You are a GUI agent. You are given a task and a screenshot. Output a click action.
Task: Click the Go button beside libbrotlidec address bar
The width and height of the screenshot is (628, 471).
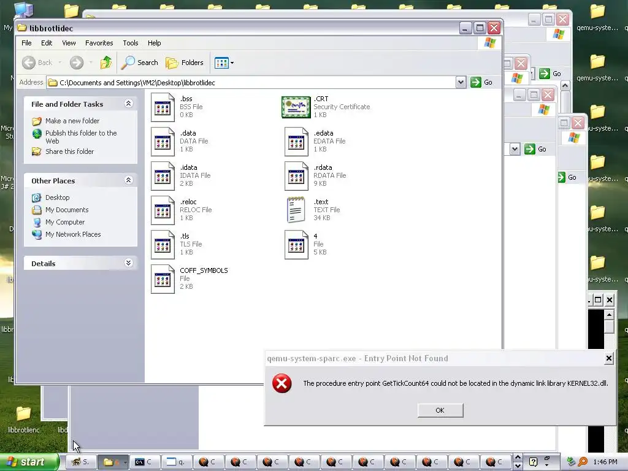[x=481, y=83]
